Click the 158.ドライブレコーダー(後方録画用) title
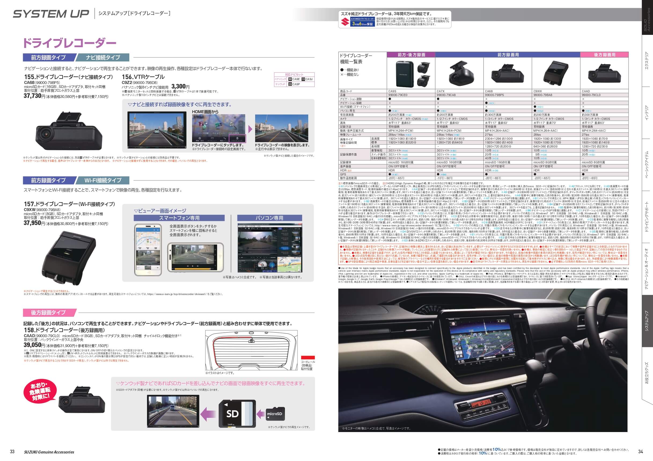653x461 pixels. tap(64, 330)
